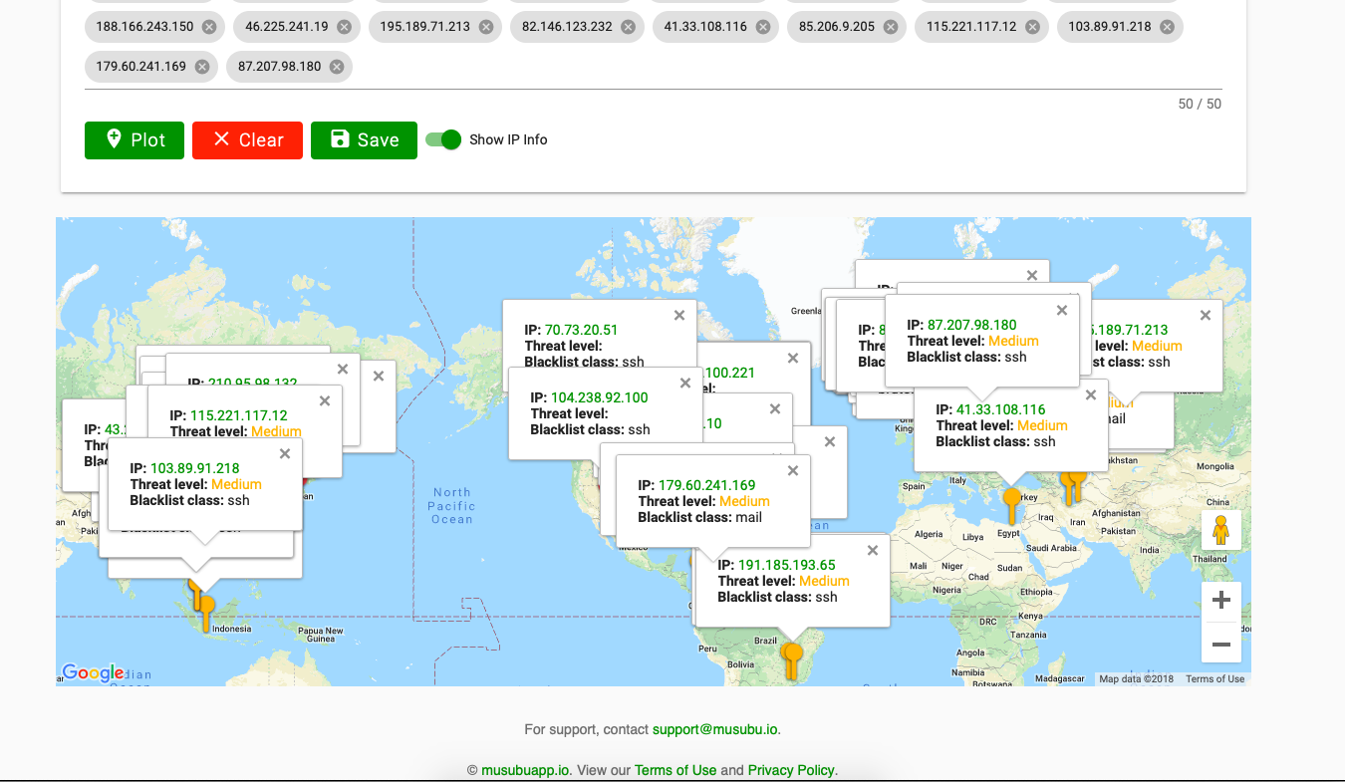
Task: Remove the 188.166.243.150 IP chip
Action: [x=209, y=27]
